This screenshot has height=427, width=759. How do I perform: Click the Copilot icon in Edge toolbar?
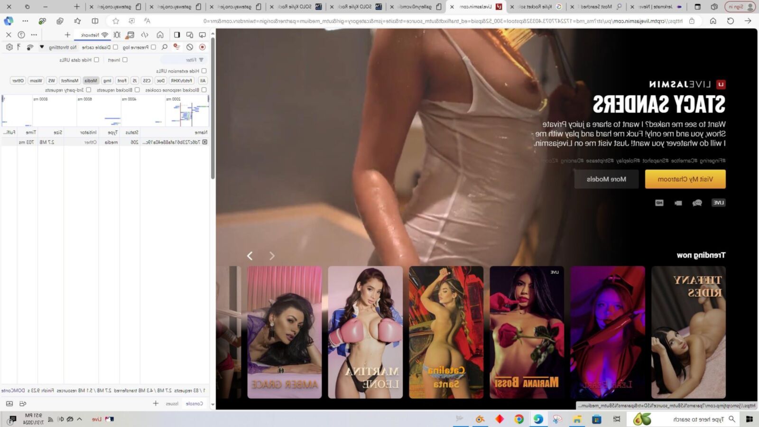tap(9, 21)
